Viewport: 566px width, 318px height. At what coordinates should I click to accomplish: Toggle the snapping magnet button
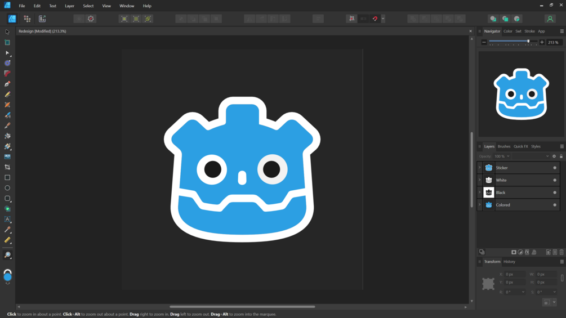point(375,19)
